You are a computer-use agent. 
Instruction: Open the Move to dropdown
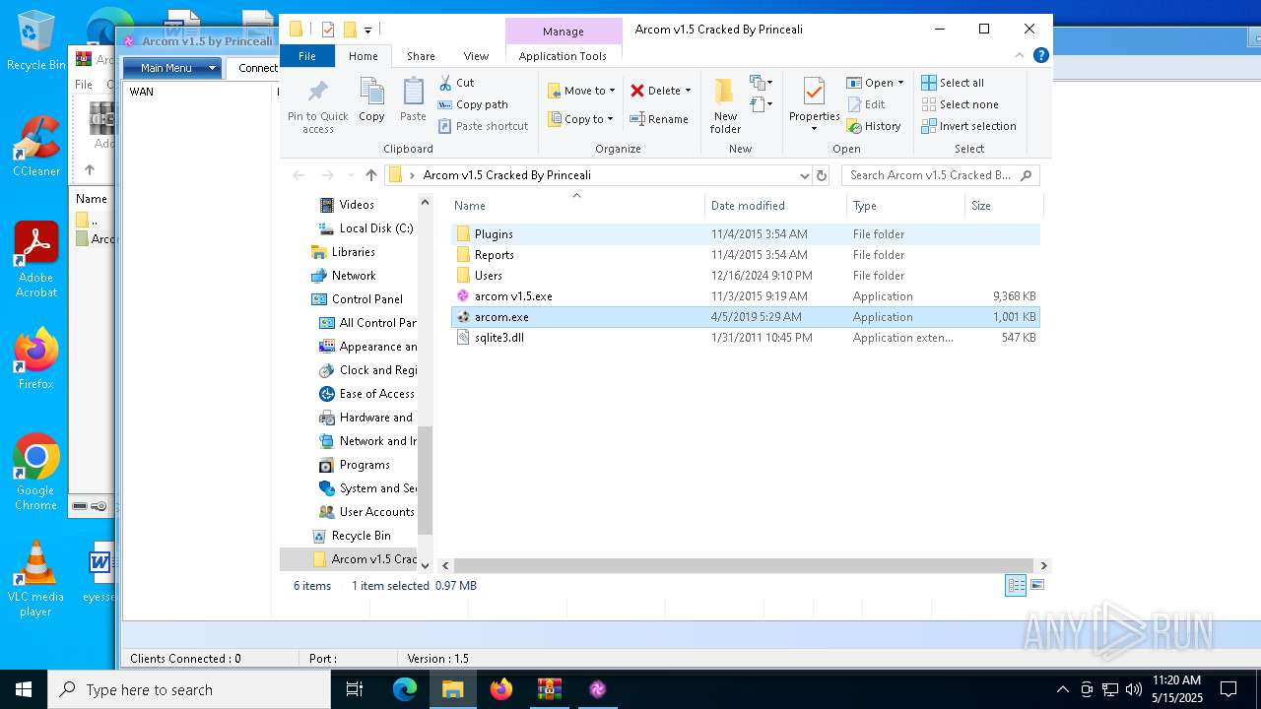581,91
